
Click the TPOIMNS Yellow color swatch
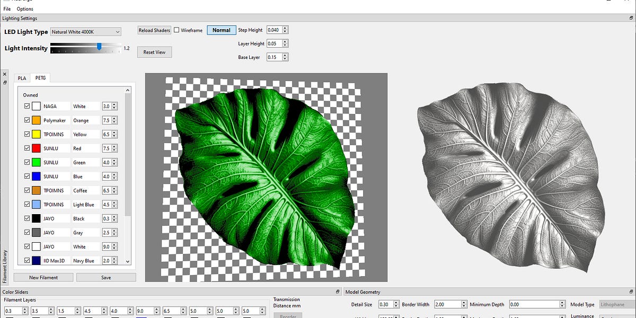37,135
